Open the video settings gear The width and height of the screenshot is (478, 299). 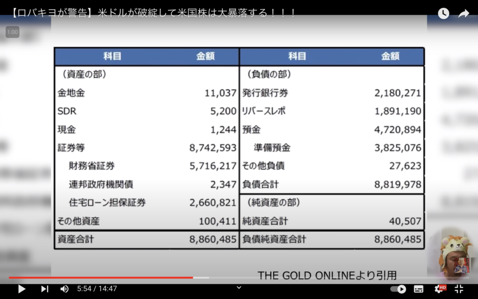(x=439, y=289)
